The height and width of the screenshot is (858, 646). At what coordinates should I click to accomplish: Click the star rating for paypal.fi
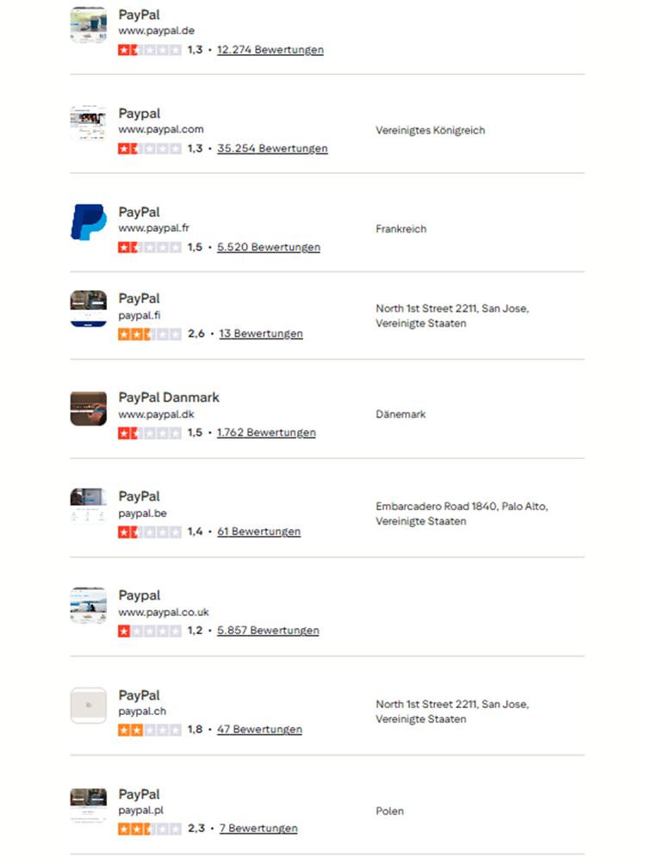(150, 333)
